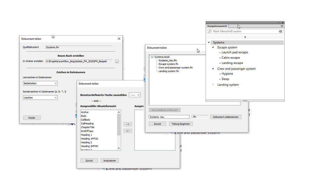The height and width of the screenshot is (178, 312).
Task: Click the Weiter button
Action: point(31,117)
